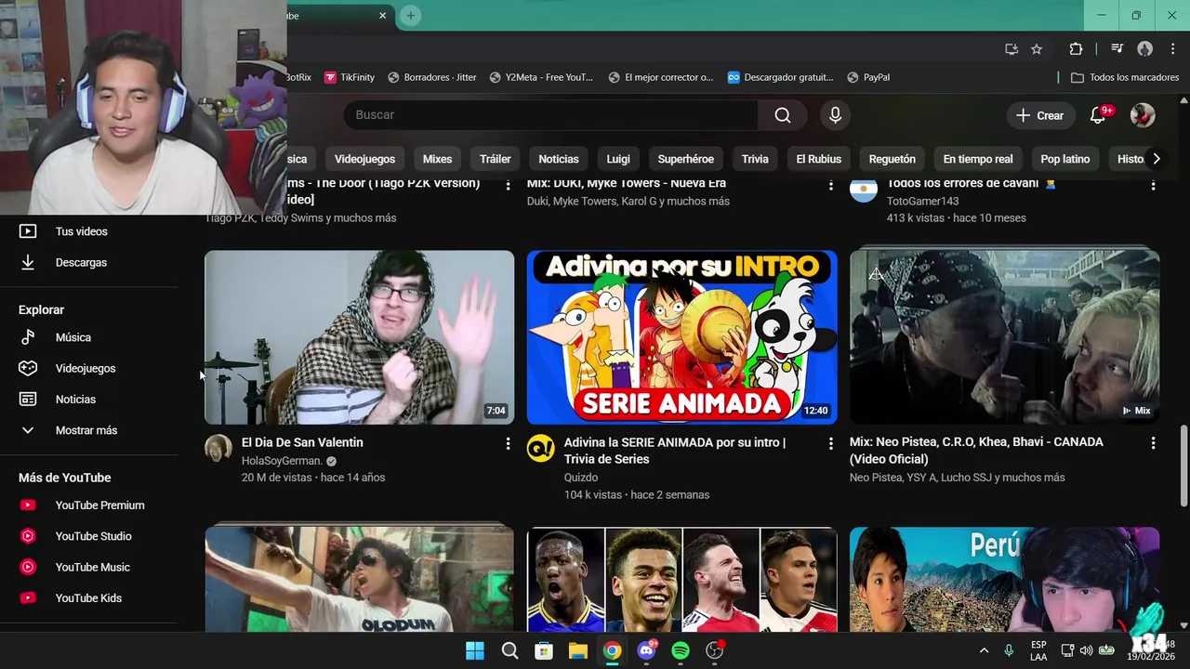Image resolution: width=1190 pixels, height=669 pixels.
Task: Open TotoGamer143 channel link
Action: 922,202
